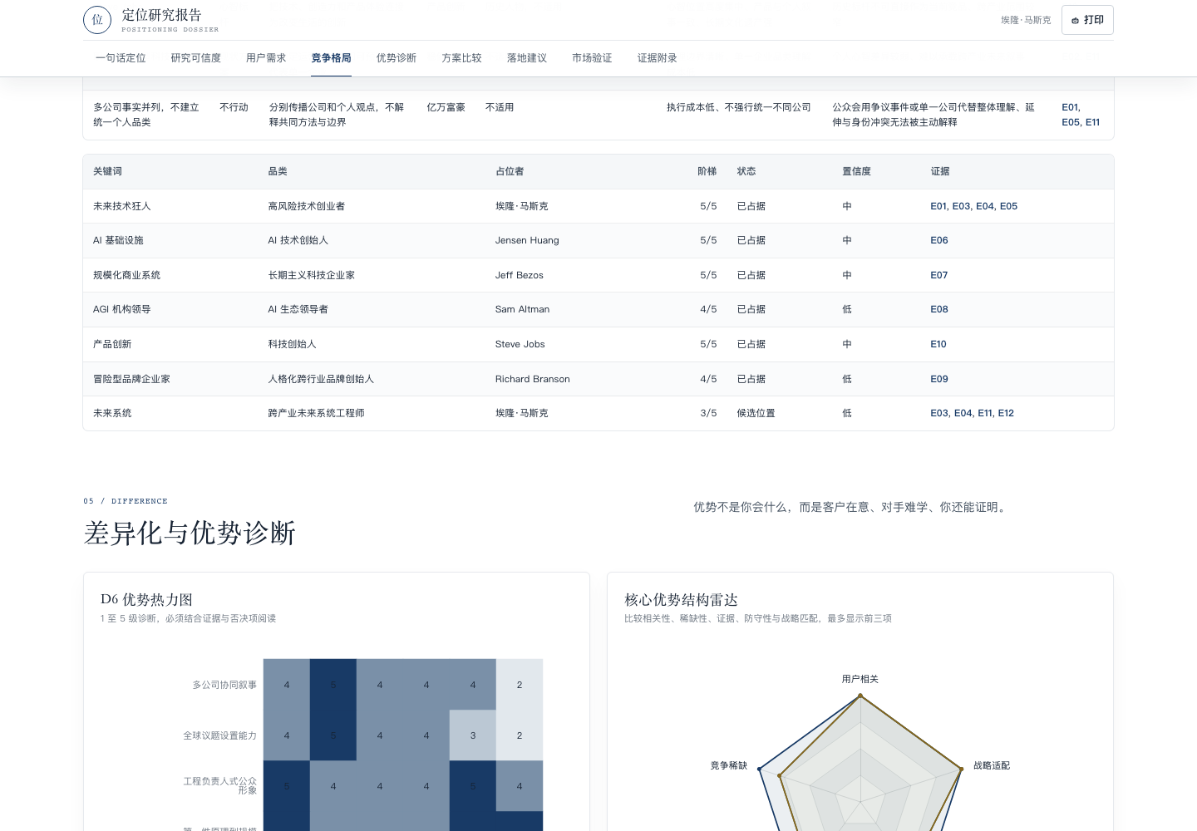Switch to the 市场验证 tab

tap(592, 58)
